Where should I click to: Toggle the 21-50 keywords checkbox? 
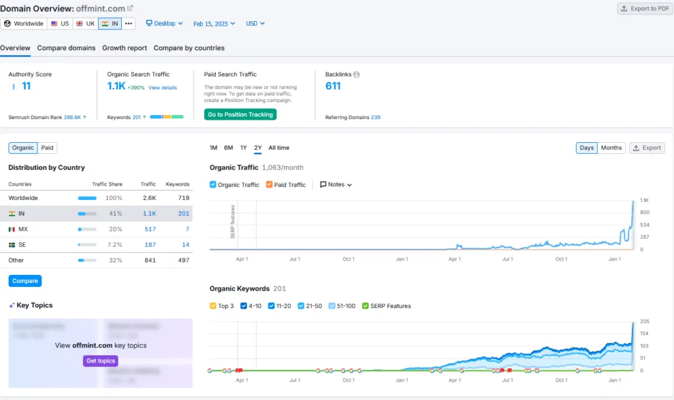point(301,306)
